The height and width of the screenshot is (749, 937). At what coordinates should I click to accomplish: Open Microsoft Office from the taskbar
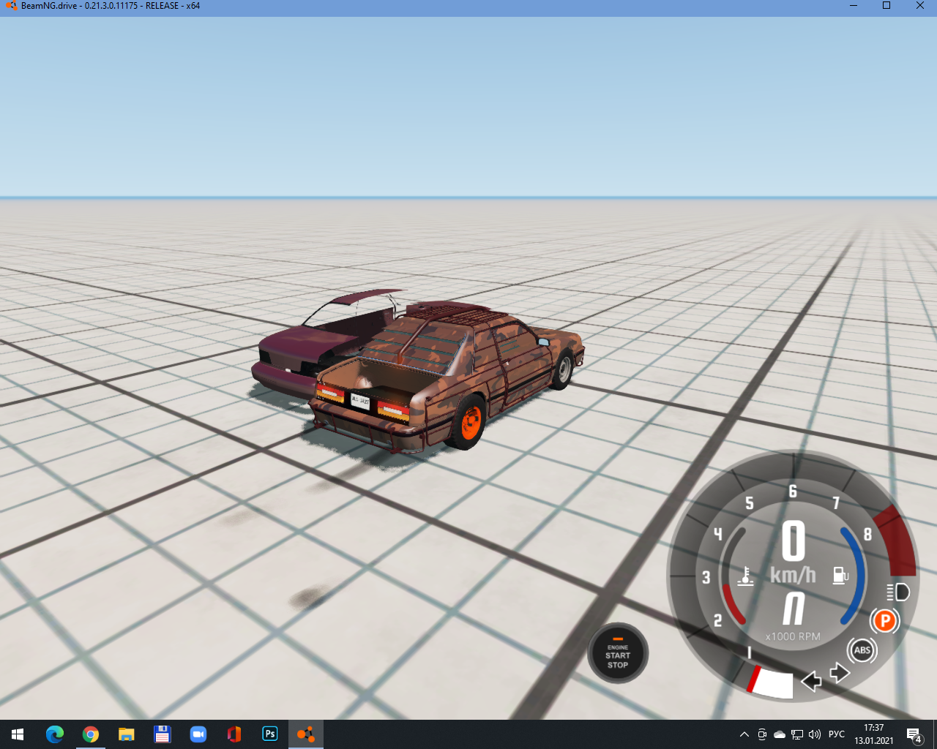tap(234, 734)
